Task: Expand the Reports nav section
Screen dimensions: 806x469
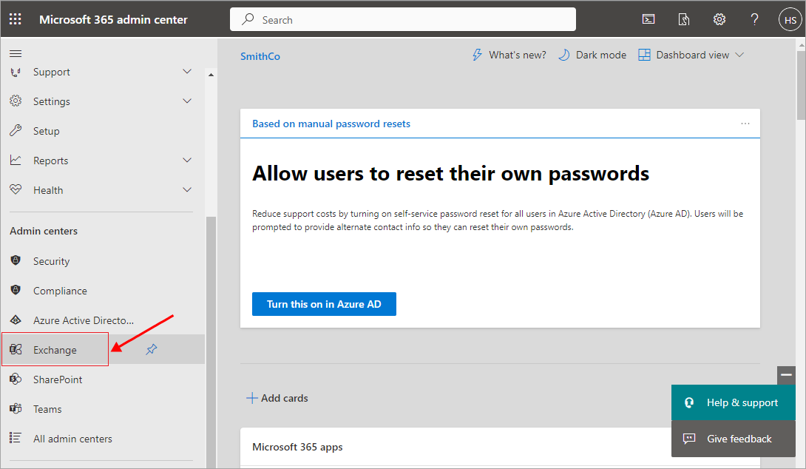Action: [x=187, y=161]
